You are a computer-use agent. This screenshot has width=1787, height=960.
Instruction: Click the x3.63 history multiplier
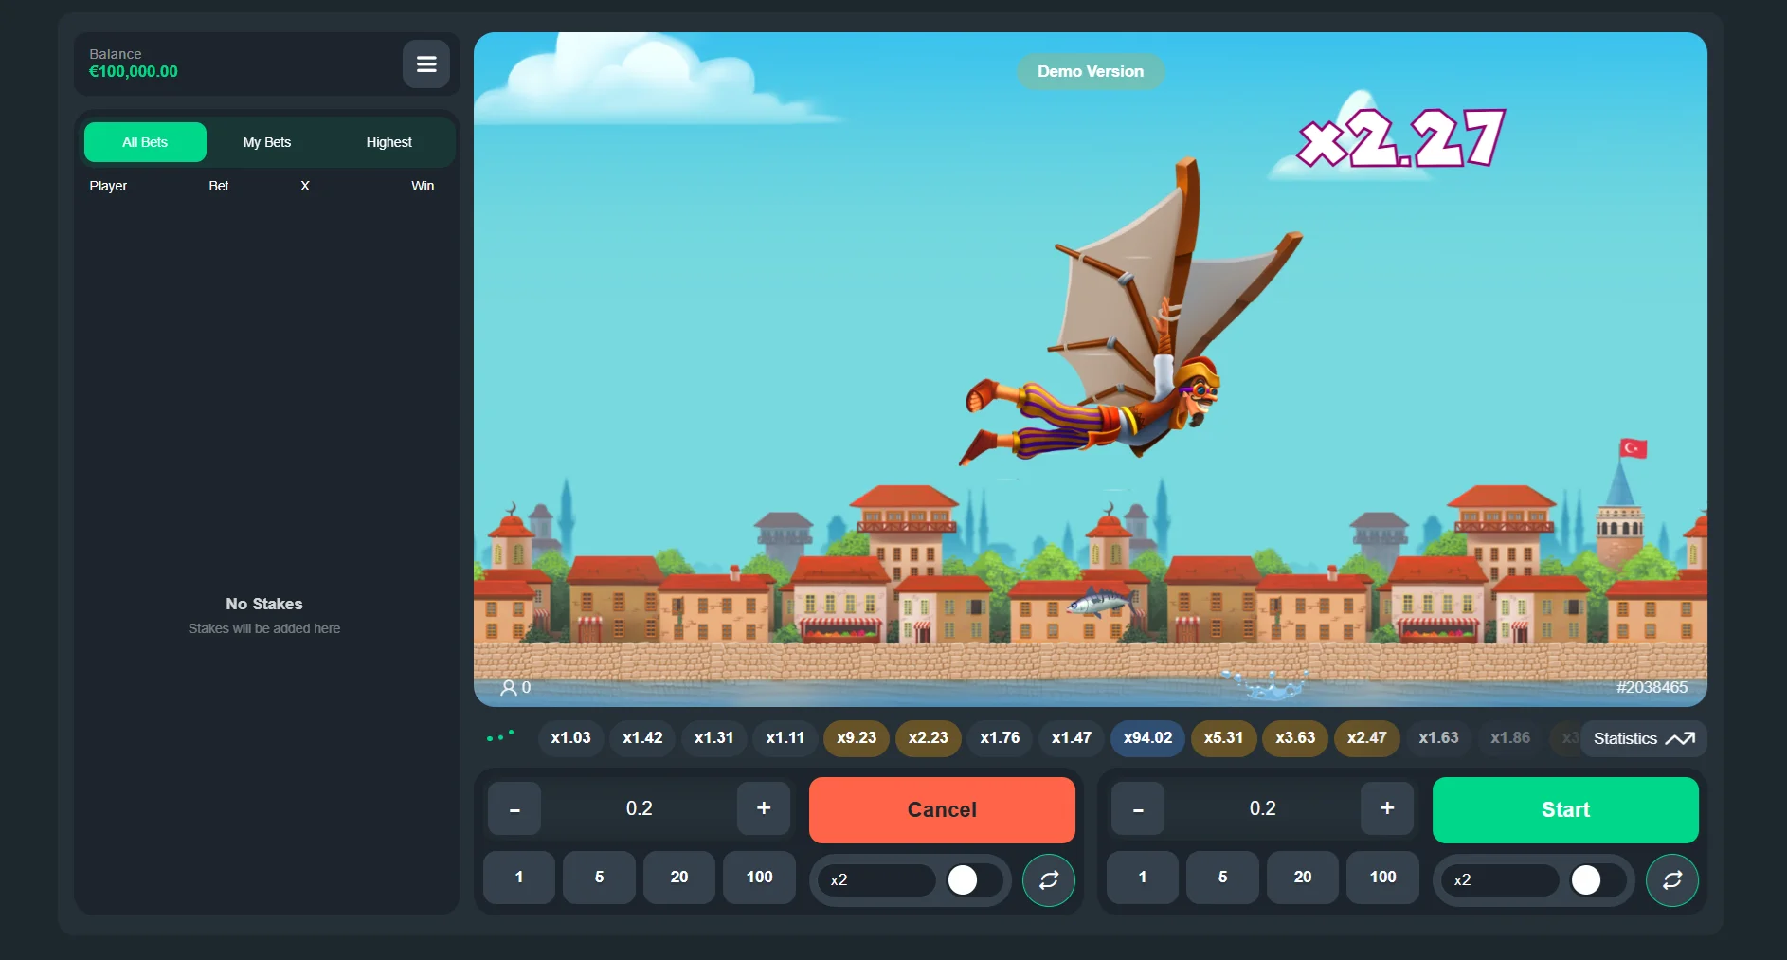point(1295,738)
